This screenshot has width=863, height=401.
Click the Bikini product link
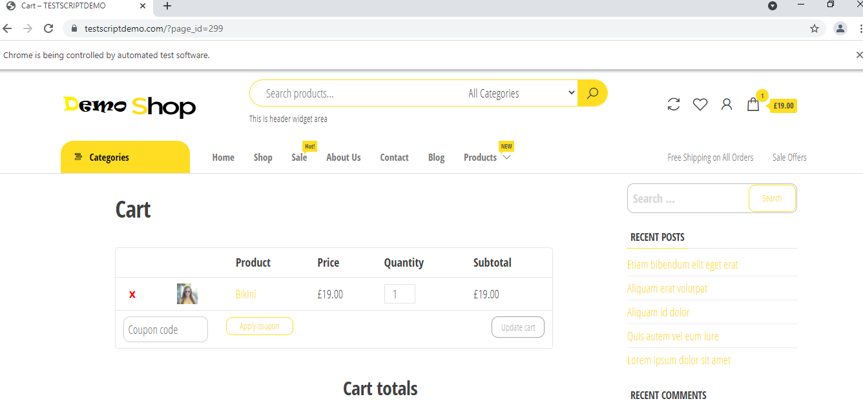tap(245, 294)
